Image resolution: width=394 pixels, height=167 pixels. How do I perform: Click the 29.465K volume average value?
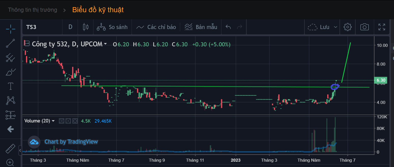click(x=103, y=121)
